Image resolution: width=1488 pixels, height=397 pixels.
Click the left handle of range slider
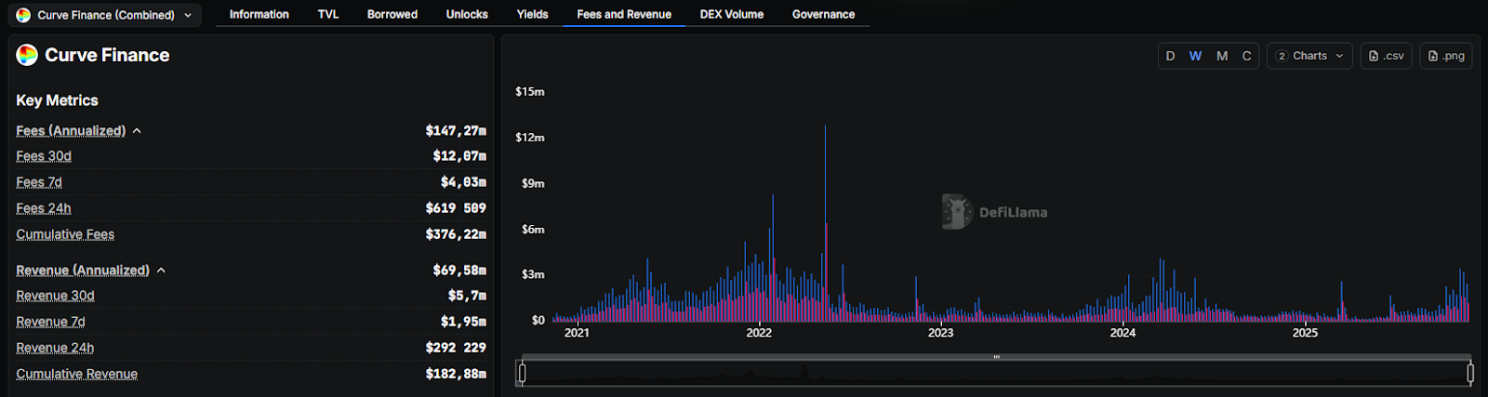(x=522, y=373)
